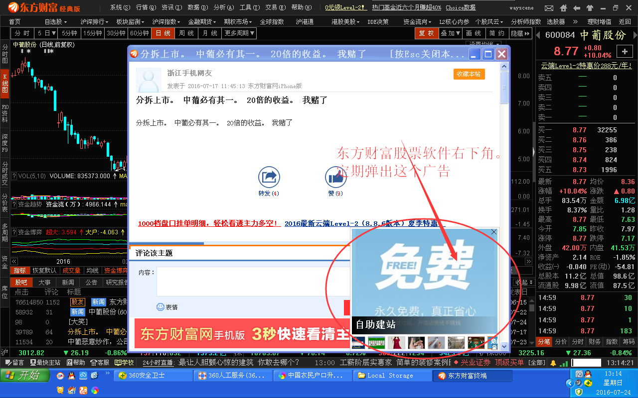
Task: Click the up arrow icon in title bar
Action: coord(590,8)
